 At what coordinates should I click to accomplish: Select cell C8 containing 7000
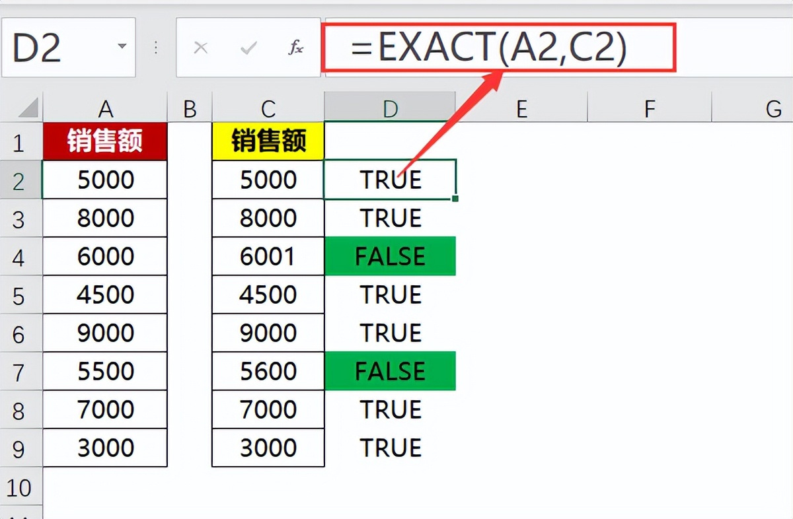click(268, 409)
